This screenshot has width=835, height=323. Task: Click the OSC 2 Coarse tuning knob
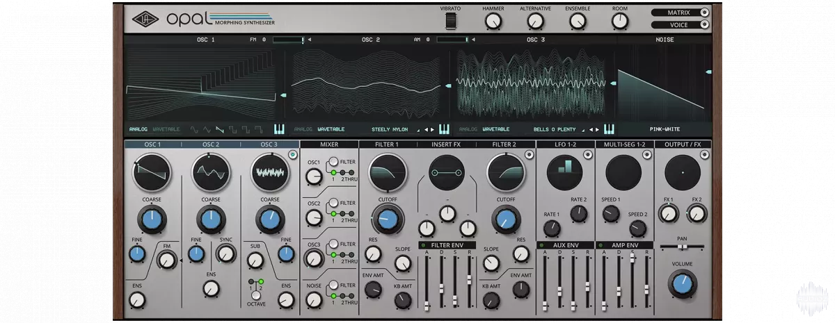coord(211,220)
